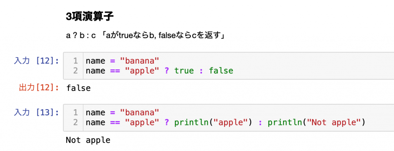Focus the code cell for 入力 [13]
Screen dimensions: 394x151
229,118
